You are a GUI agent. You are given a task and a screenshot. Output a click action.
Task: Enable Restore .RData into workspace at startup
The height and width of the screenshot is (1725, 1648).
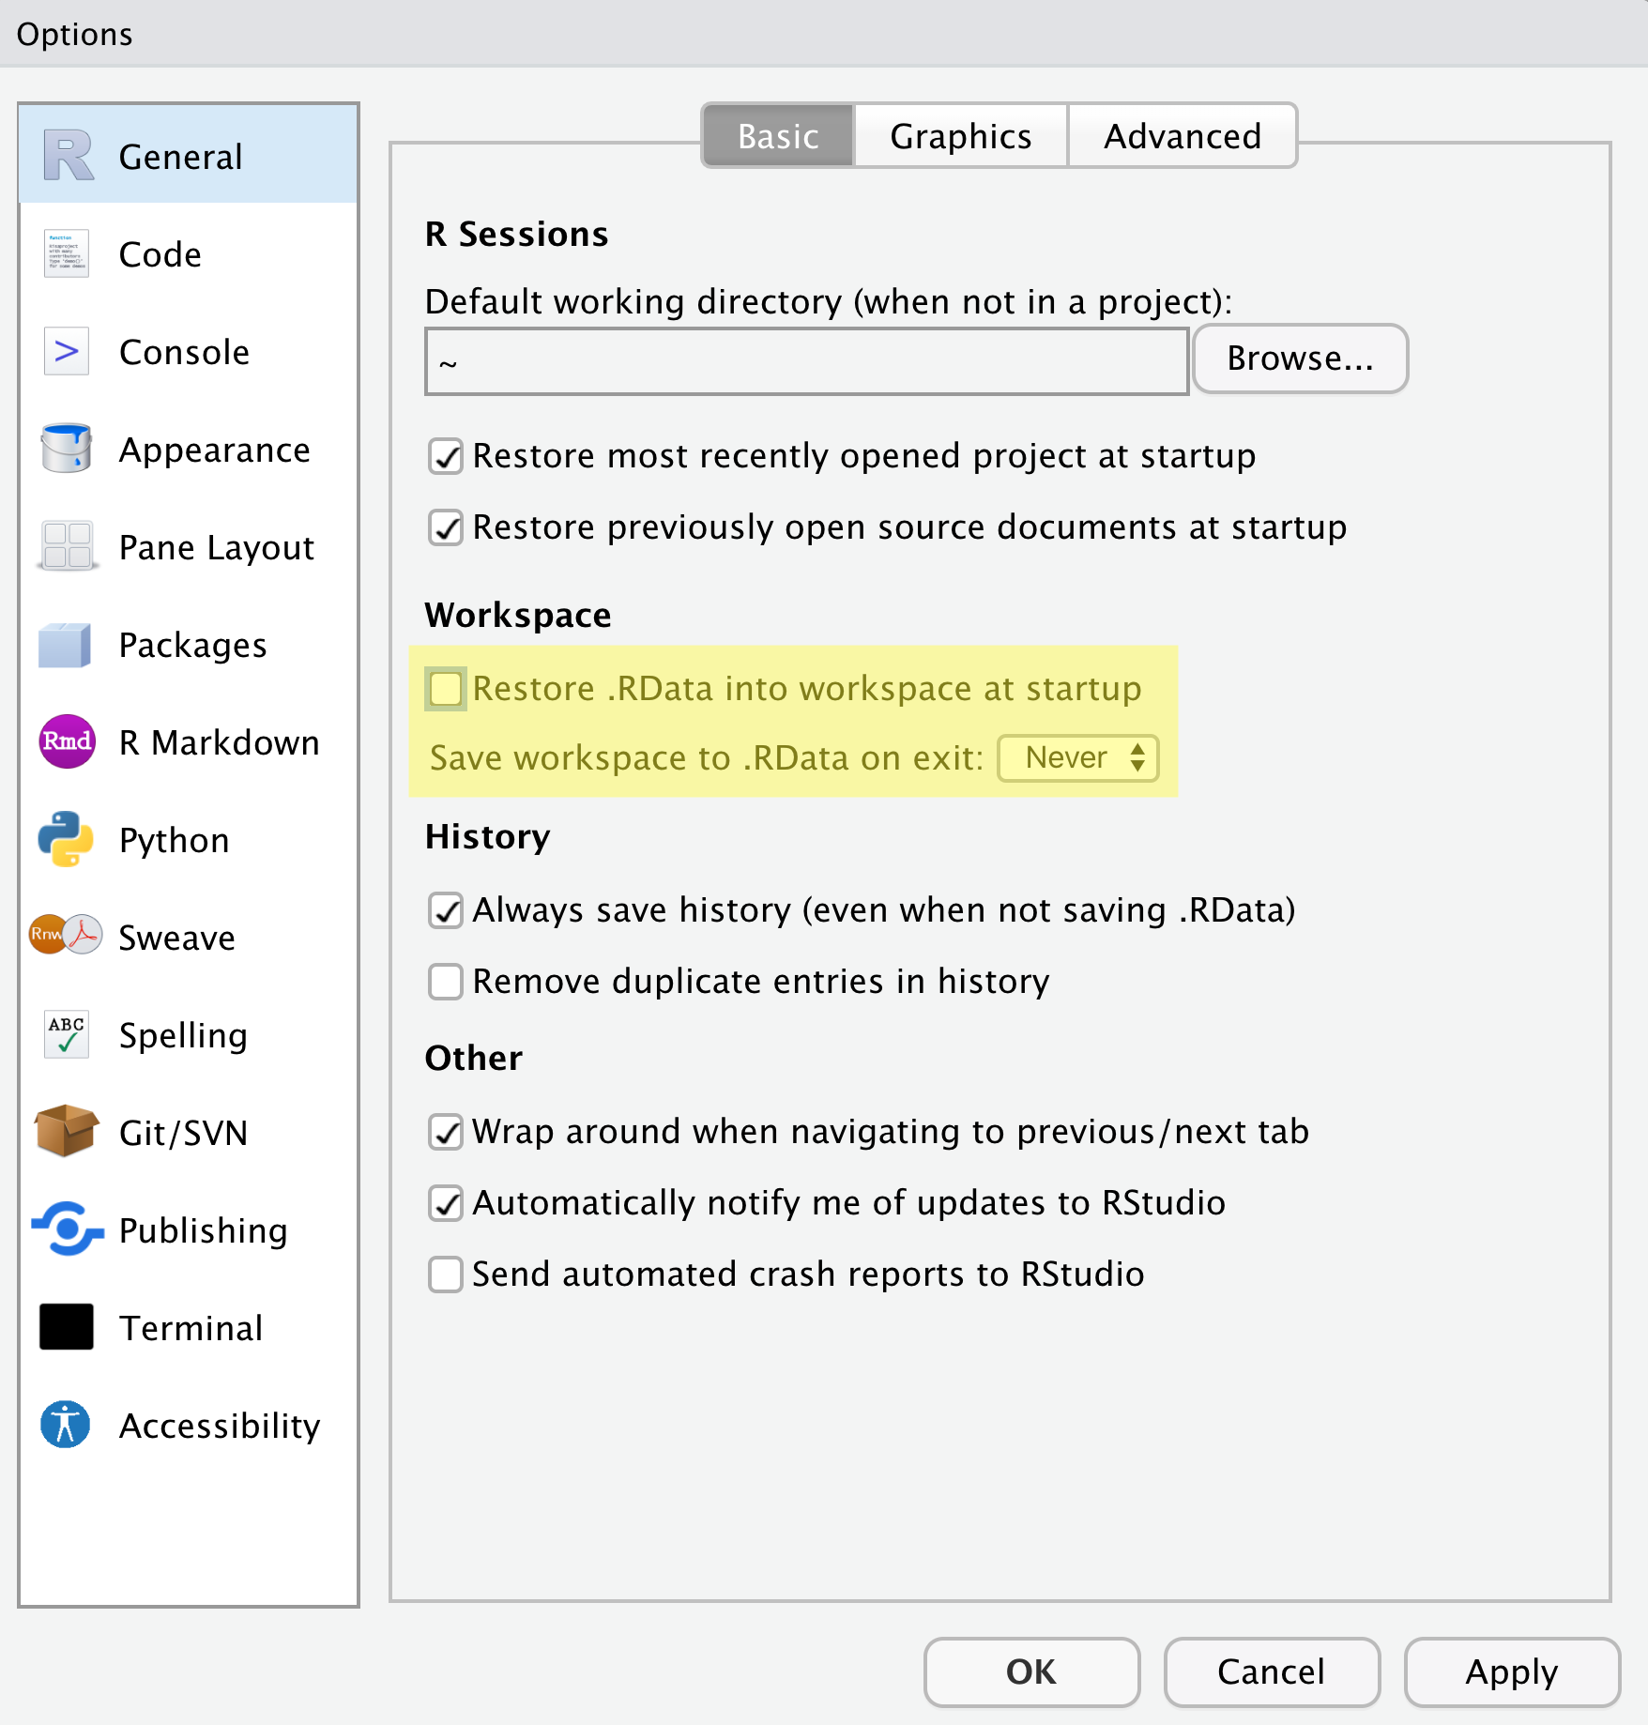446,688
